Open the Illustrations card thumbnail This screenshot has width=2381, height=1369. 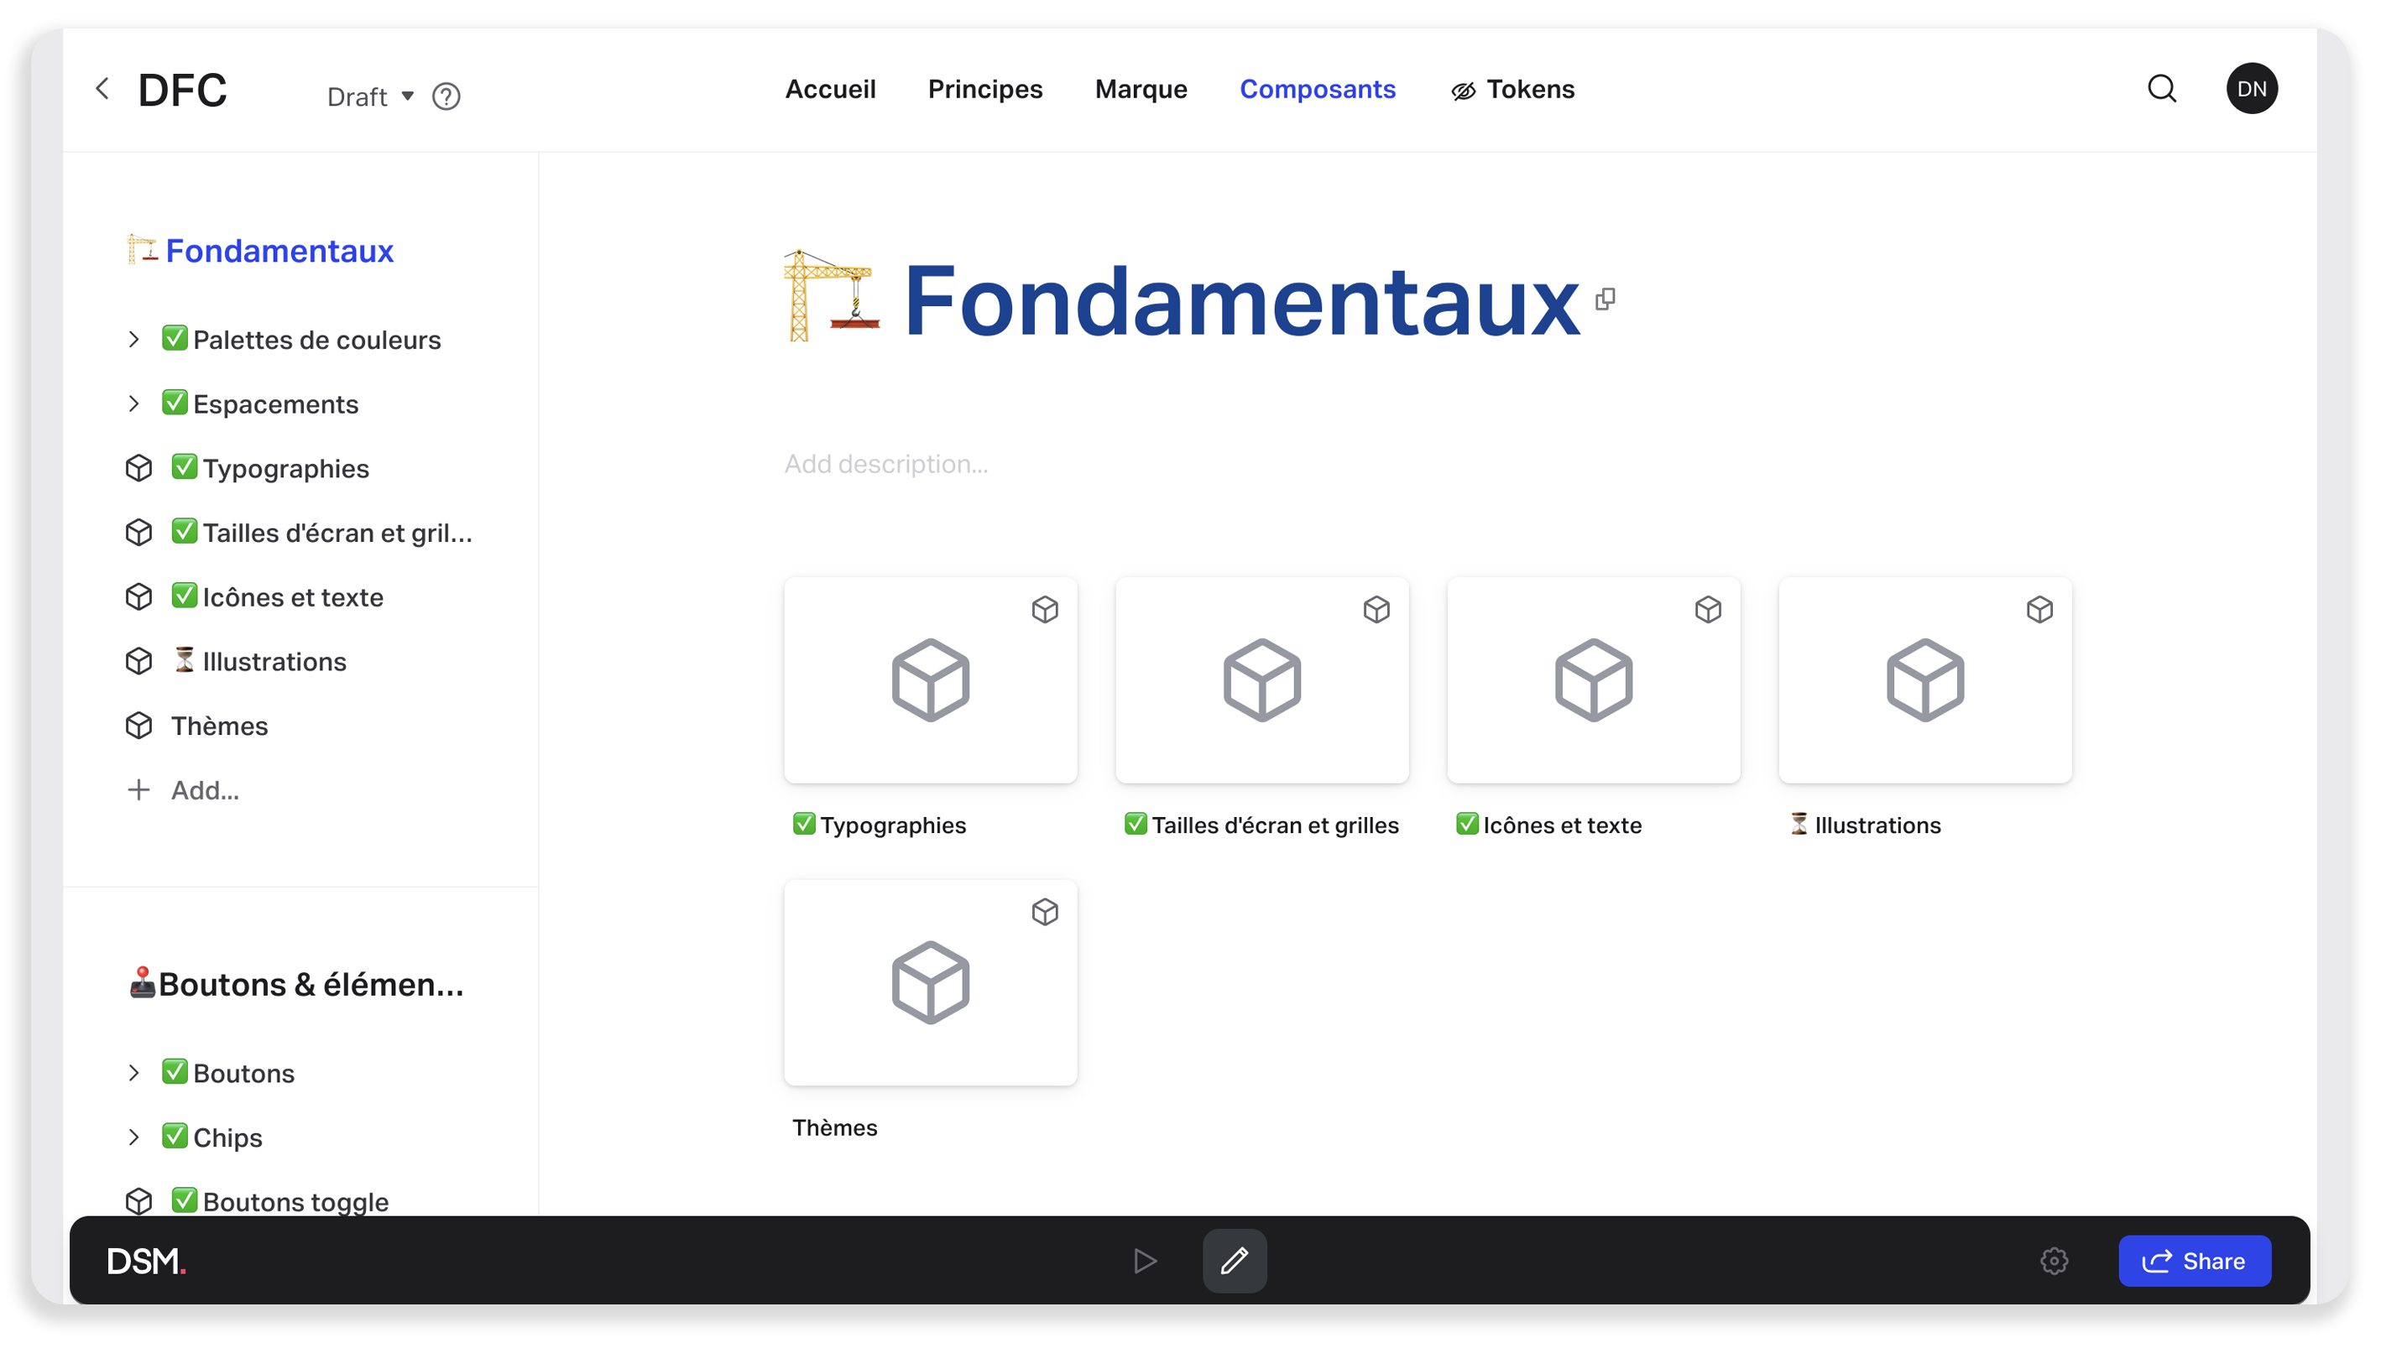pos(1924,679)
